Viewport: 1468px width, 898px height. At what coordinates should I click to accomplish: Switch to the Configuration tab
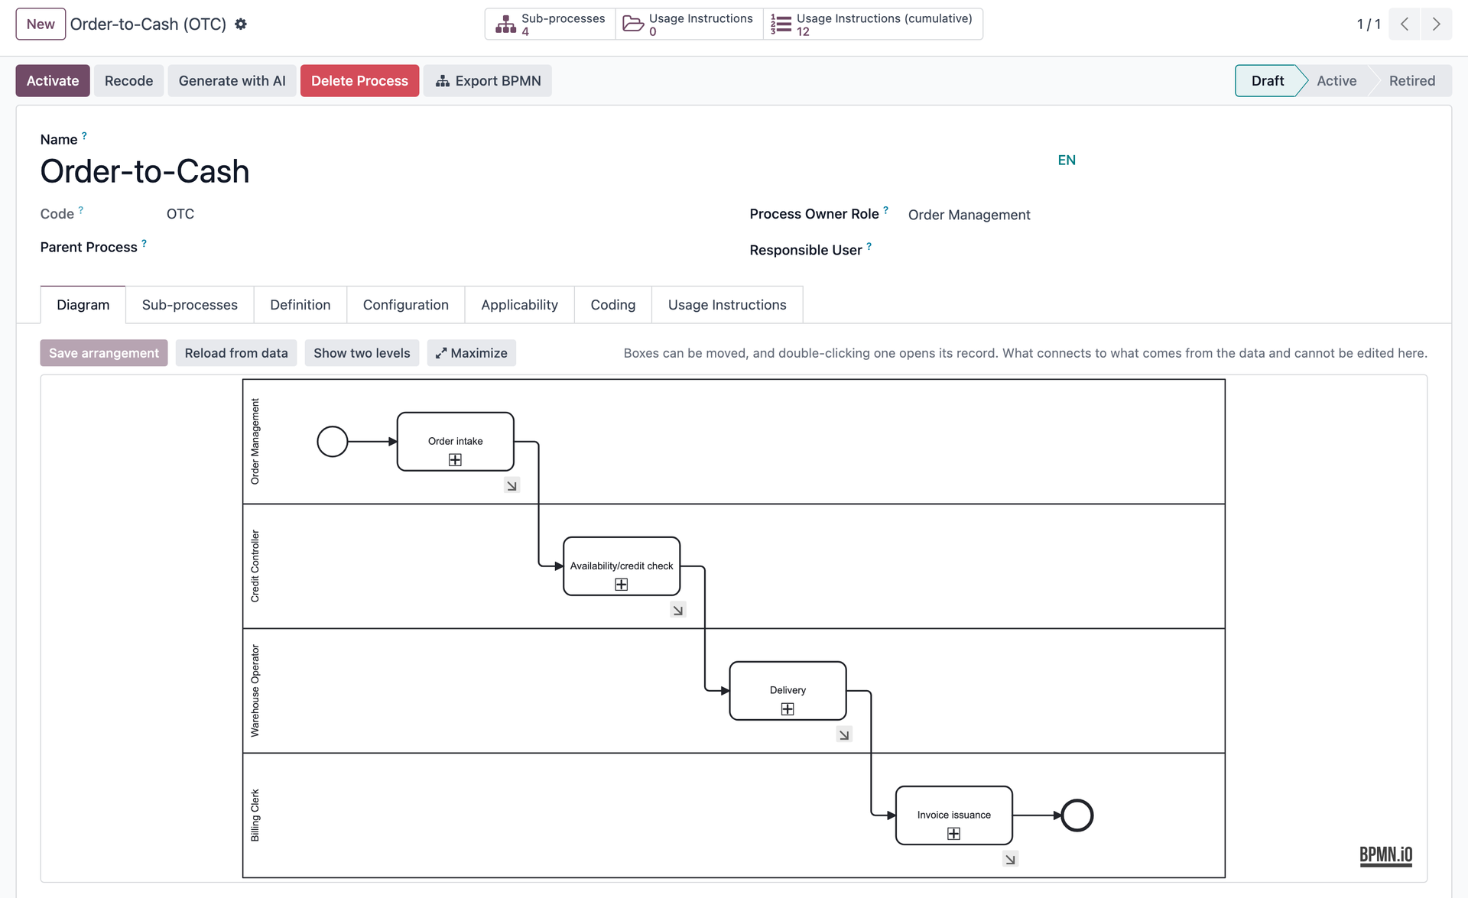[x=406, y=304]
